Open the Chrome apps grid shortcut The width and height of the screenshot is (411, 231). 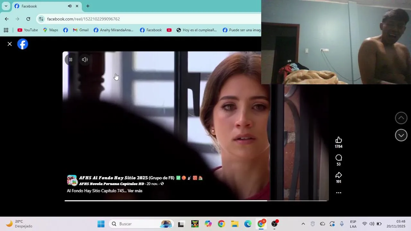6,30
